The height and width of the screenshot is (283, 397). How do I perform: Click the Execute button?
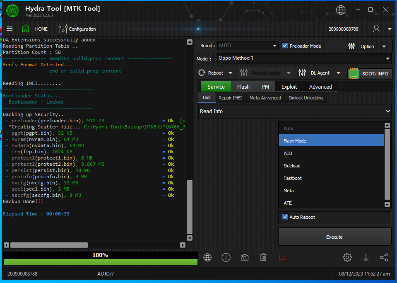(x=335, y=237)
